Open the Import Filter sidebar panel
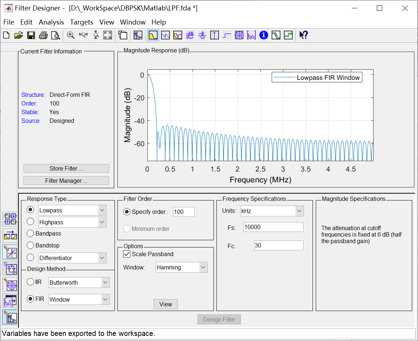418x341 pixels. click(10, 301)
